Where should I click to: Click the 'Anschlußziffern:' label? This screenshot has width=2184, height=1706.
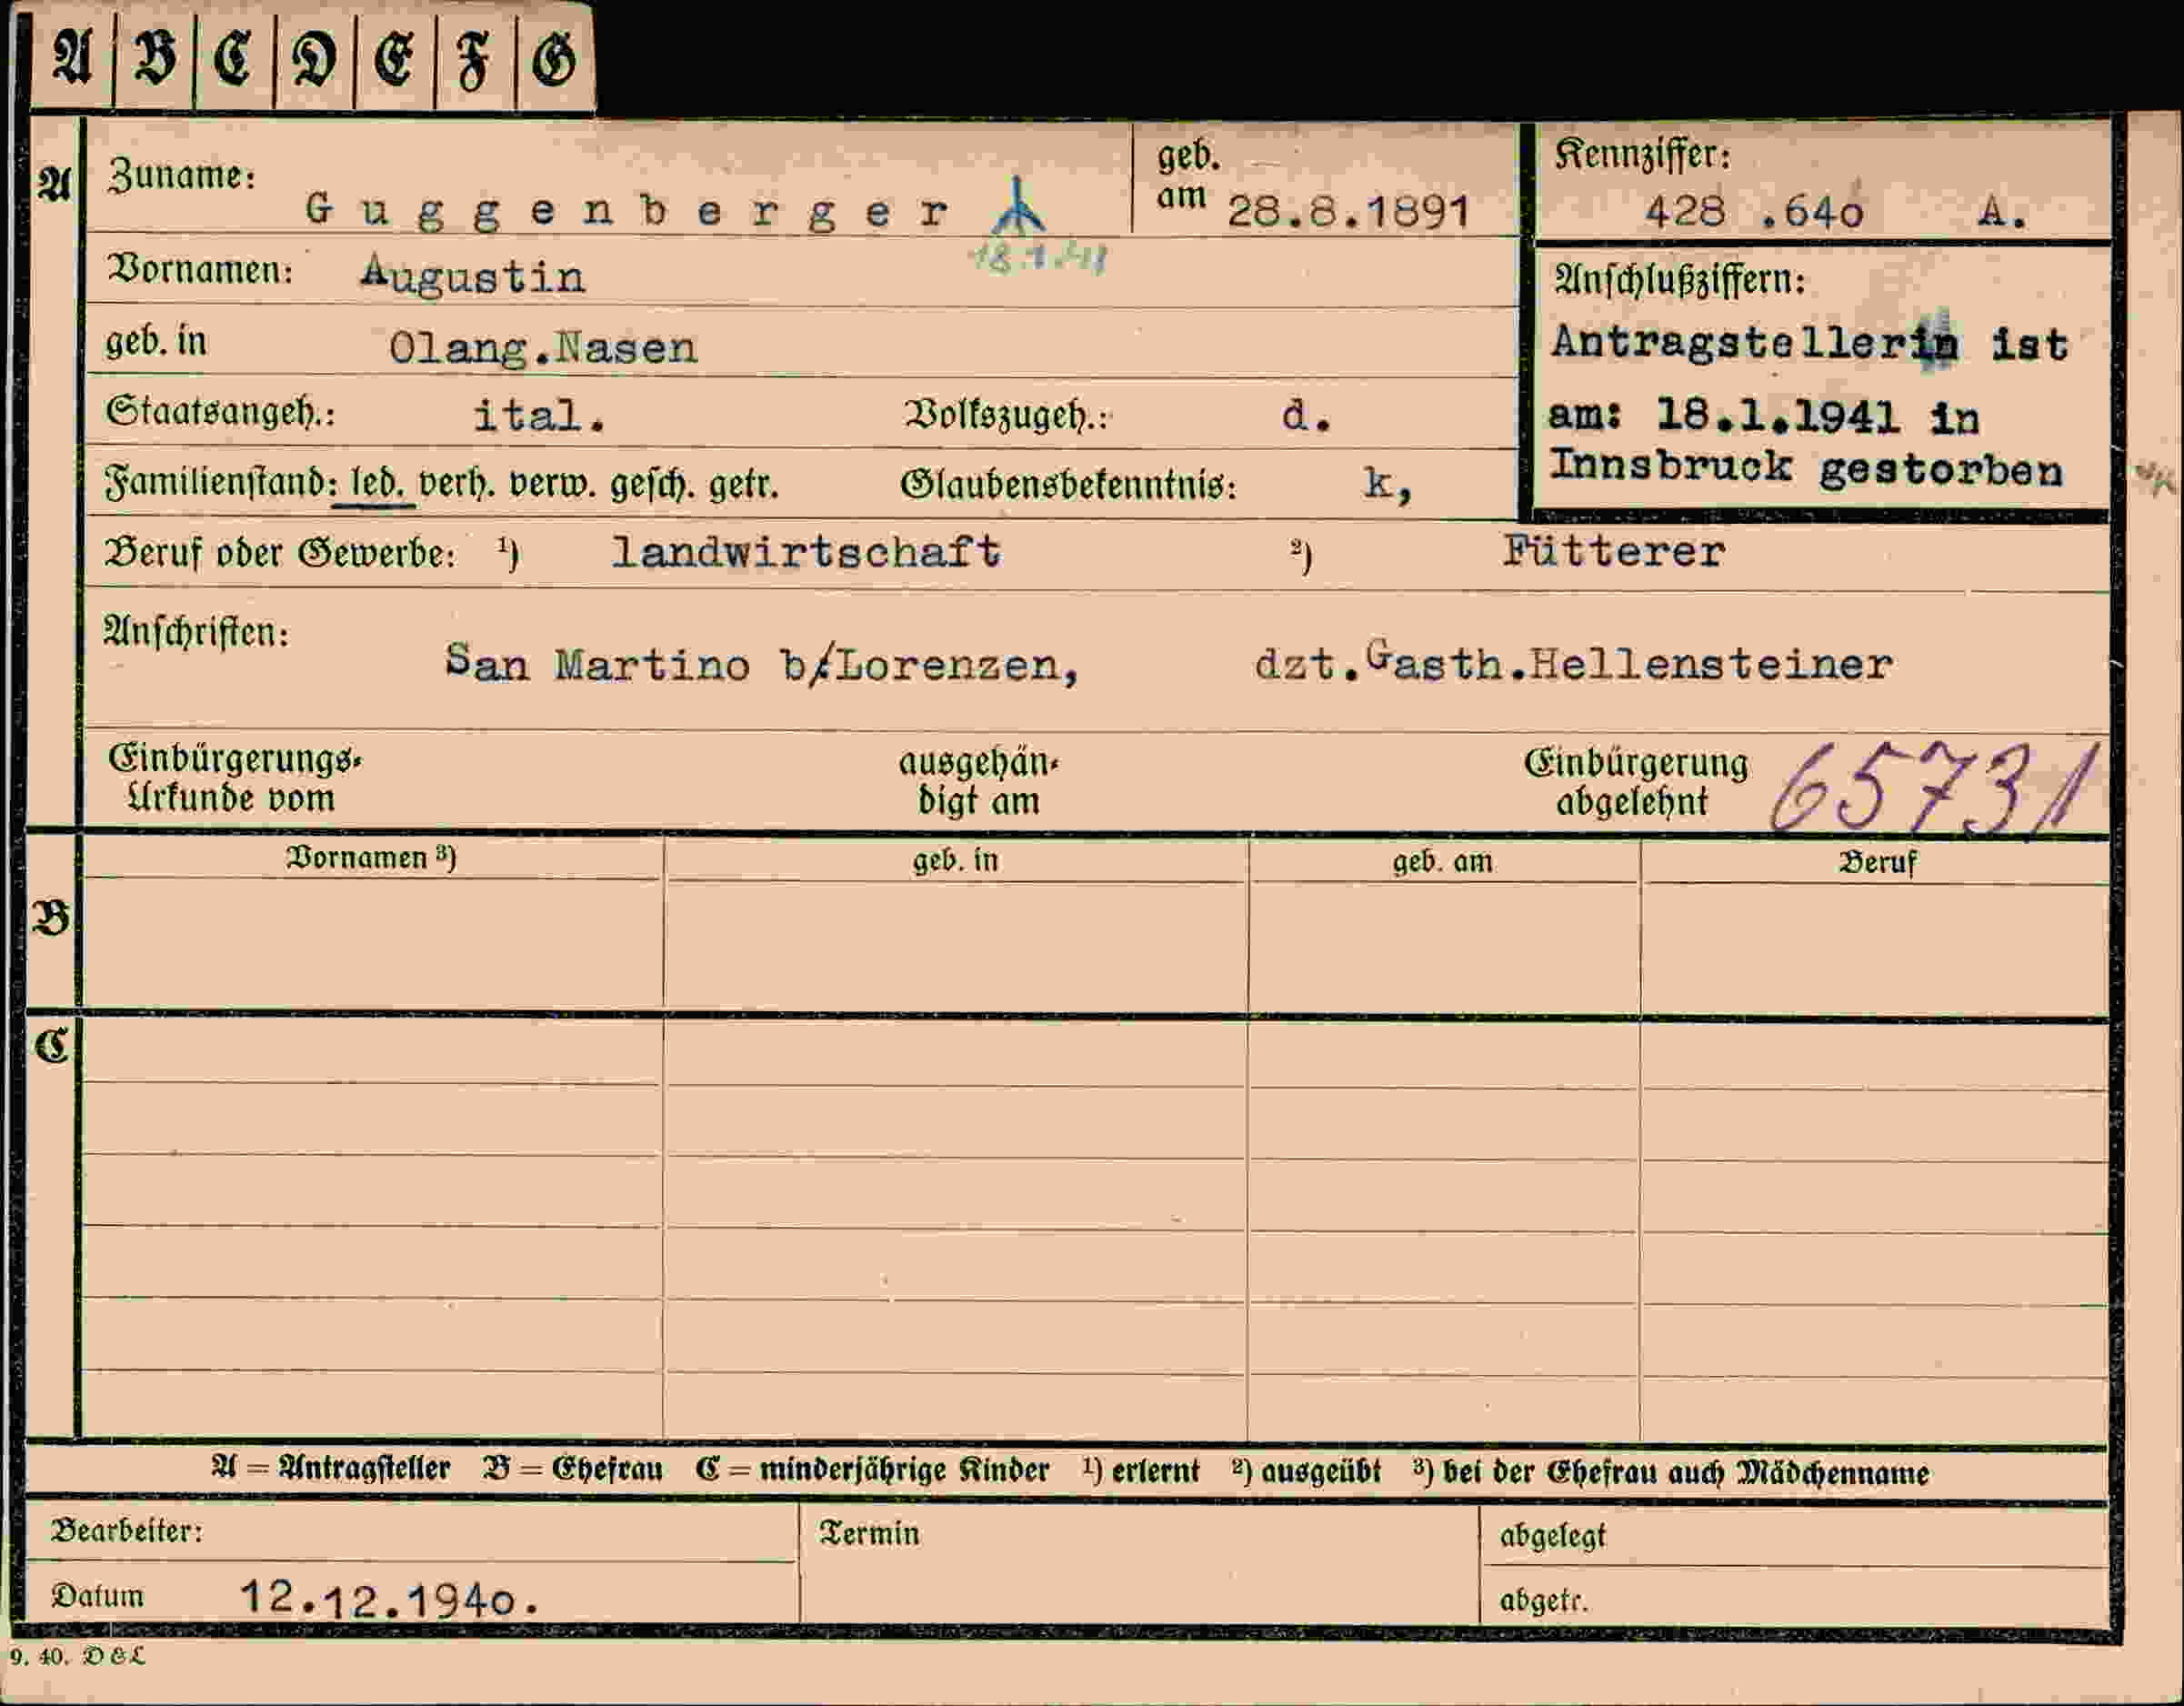click(1680, 281)
